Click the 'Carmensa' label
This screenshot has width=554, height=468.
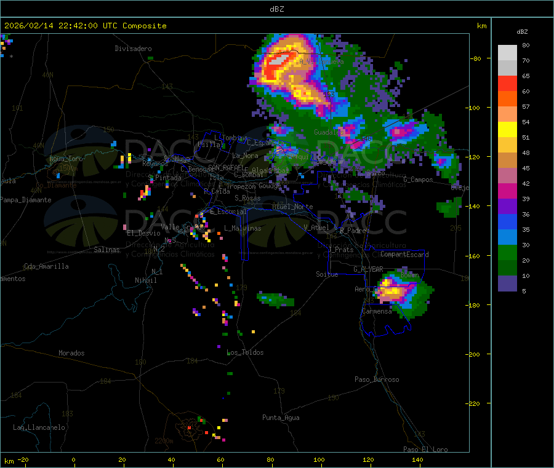(377, 311)
